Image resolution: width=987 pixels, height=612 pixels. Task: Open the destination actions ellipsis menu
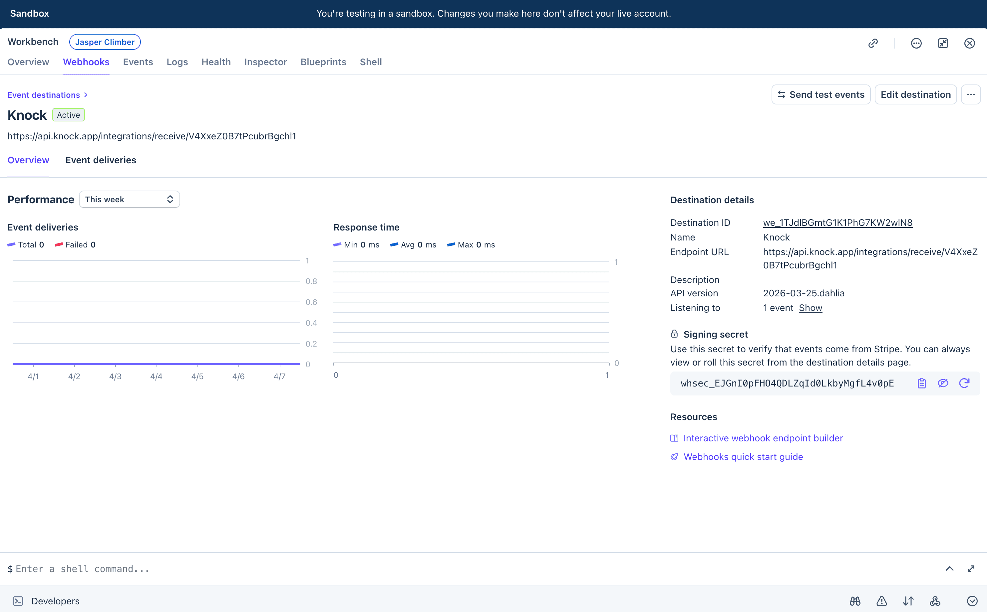[971, 94]
